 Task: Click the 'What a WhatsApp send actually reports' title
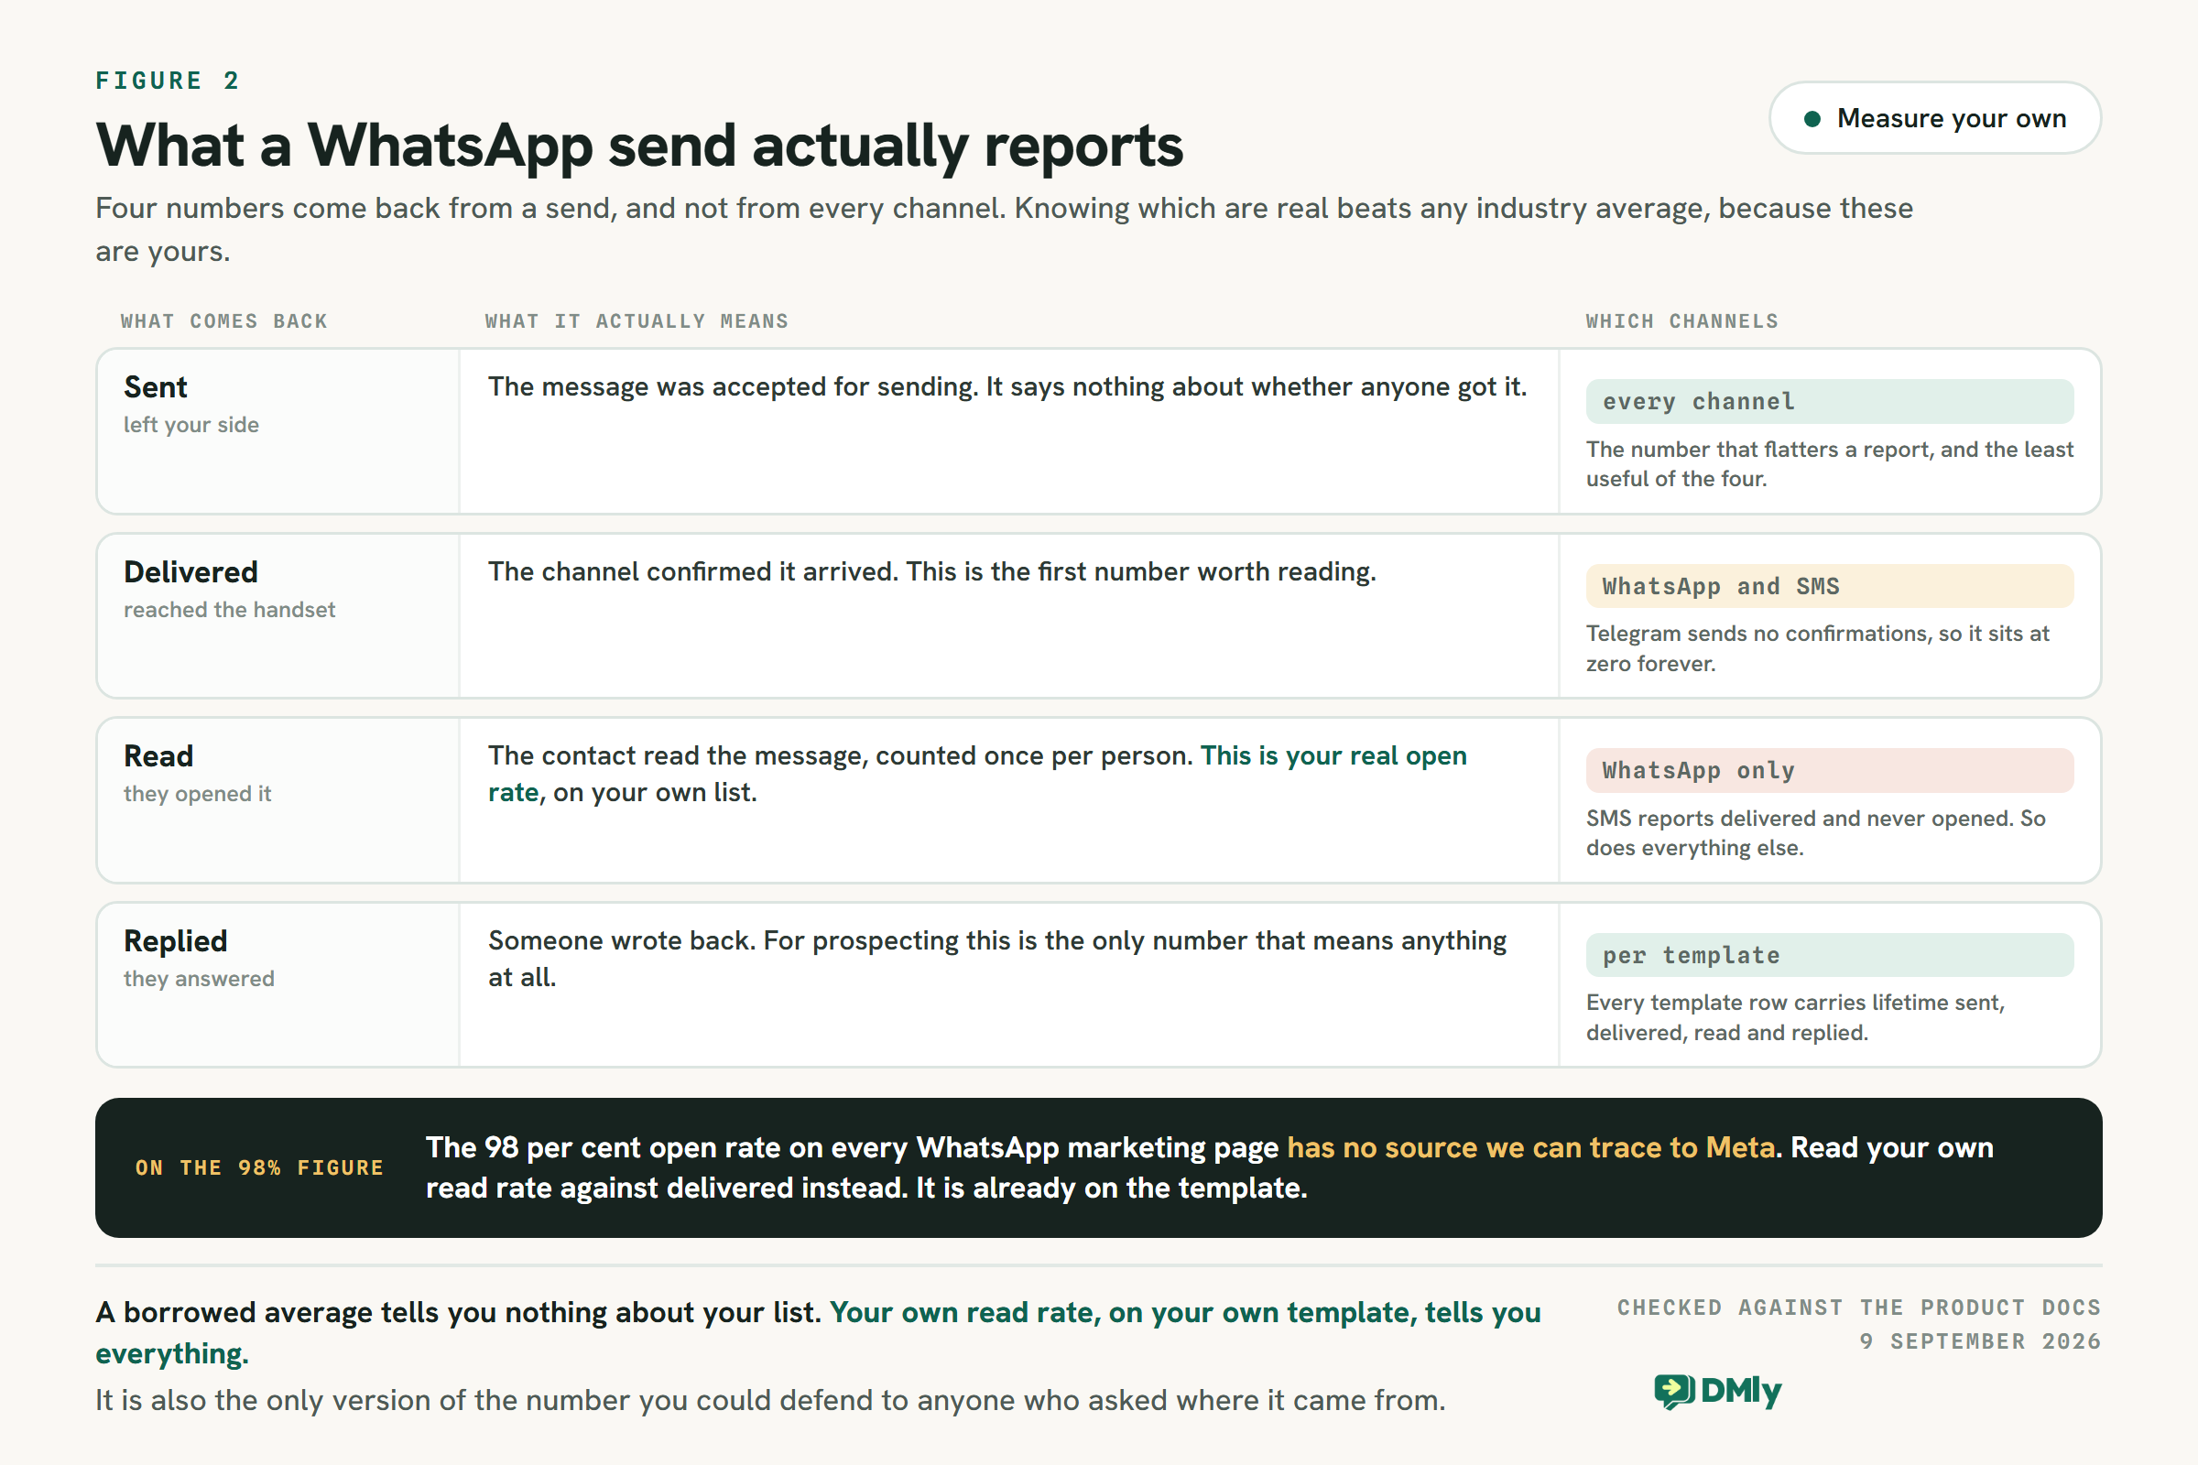[639, 146]
